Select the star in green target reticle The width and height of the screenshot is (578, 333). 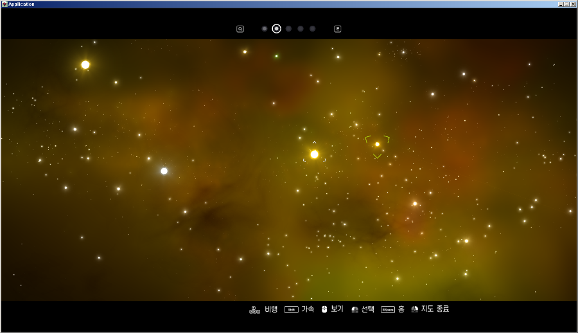point(378,144)
